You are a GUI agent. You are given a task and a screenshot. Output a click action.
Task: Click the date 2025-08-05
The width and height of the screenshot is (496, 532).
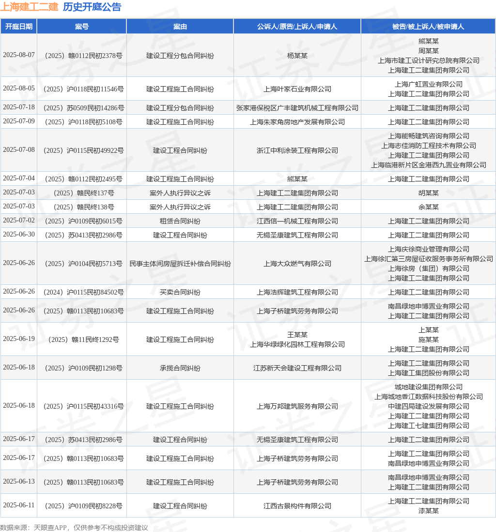(19, 88)
